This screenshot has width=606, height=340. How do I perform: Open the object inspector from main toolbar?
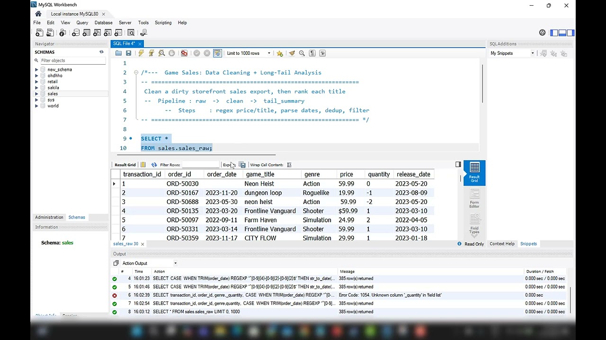tap(62, 33)
